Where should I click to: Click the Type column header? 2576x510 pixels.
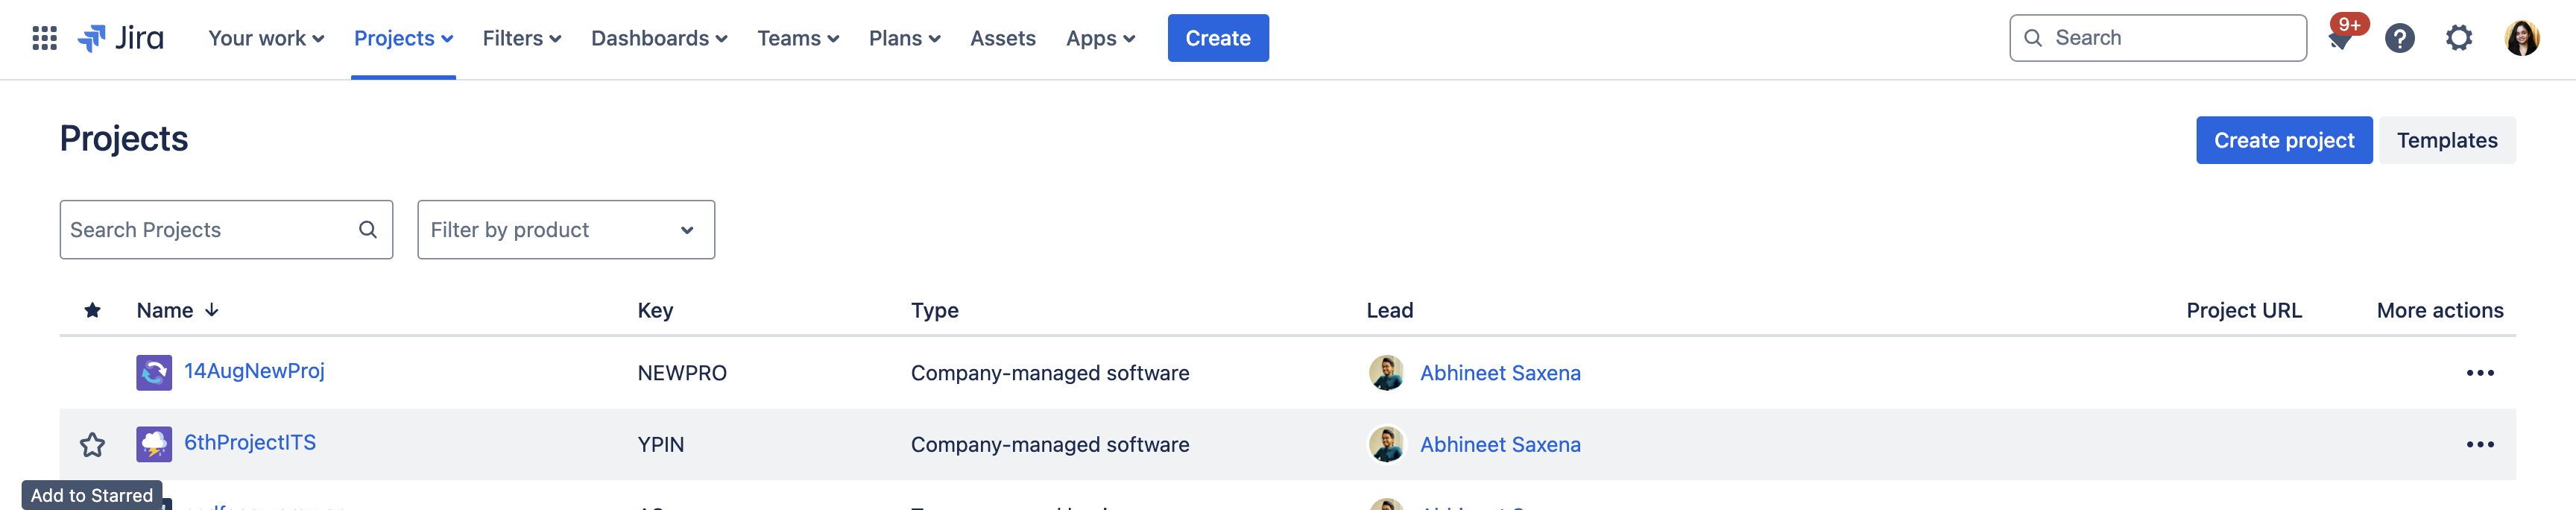[934, 310]
